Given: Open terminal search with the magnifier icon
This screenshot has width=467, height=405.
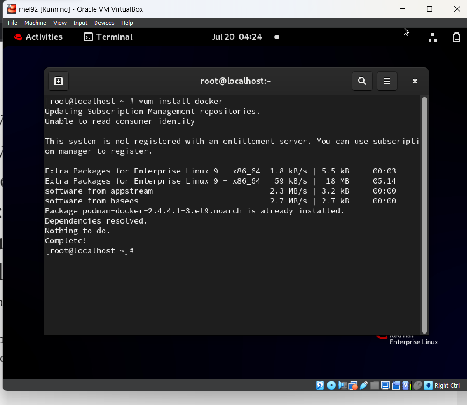Looking at the screenshot, I should click(x=362, y=81).
